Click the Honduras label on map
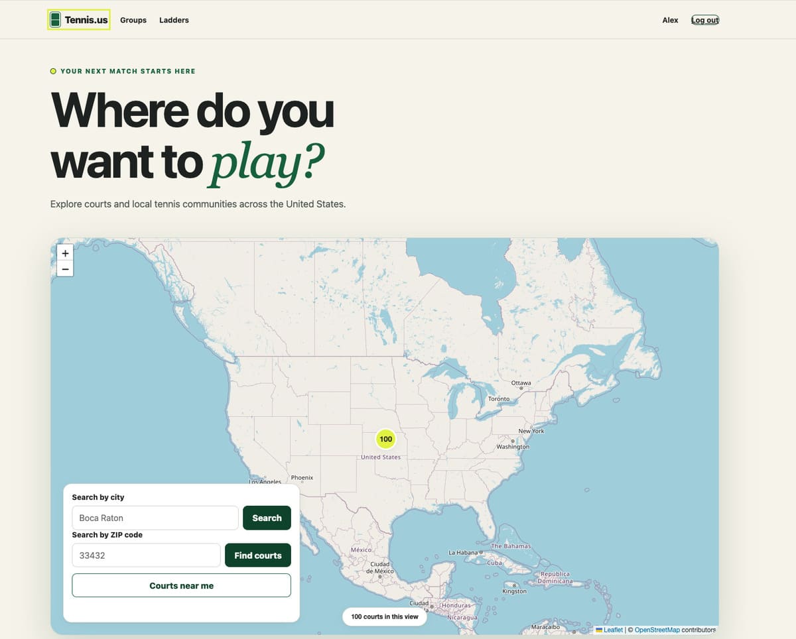 (x=456, y=606)
